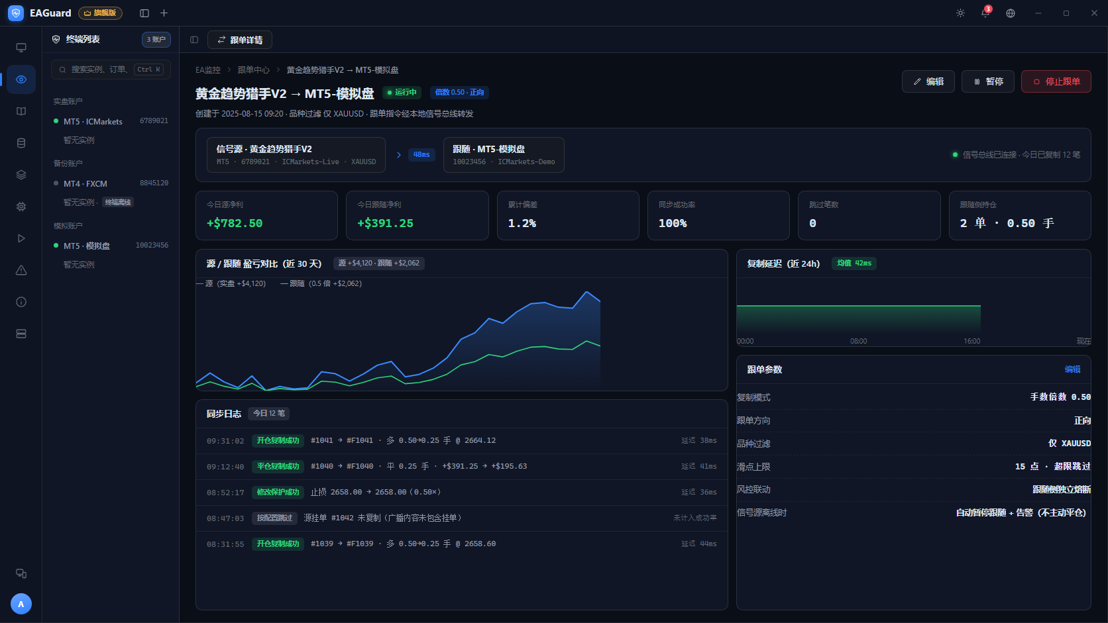This screenshot has width=1108, height=623.
Task: Focus the 搜索实例、订单 search field
Action: click(111, 70)
